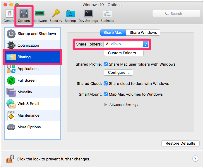Click the lock icon to prevent changes
204x168 pixels.
pos(10,159)
